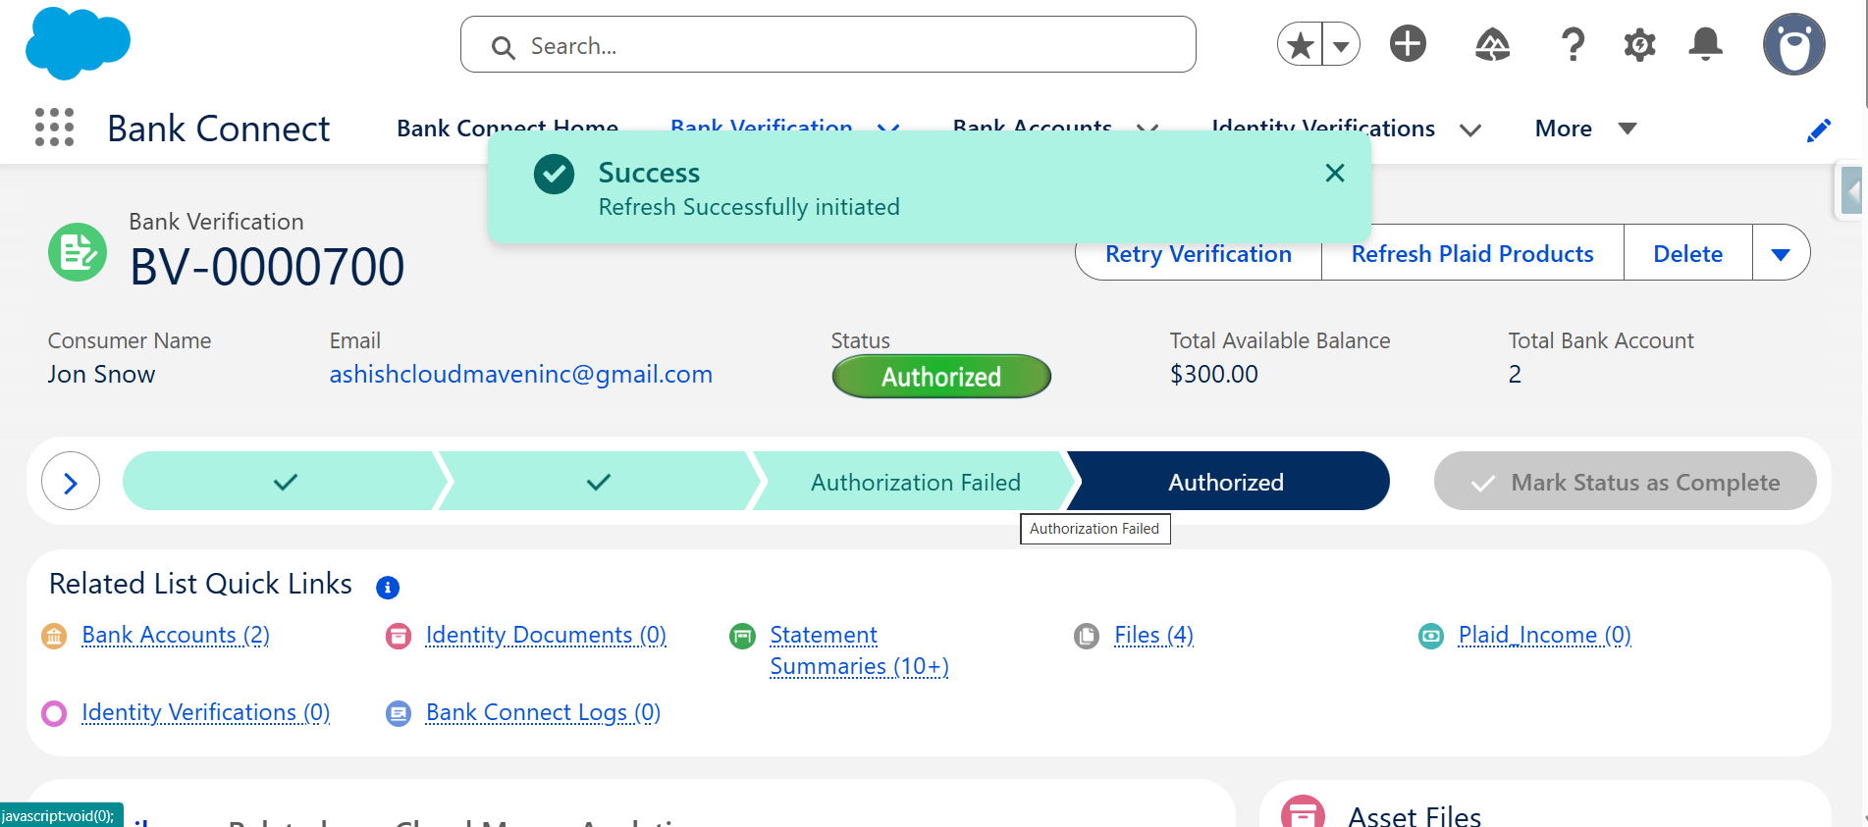Select the second completed path stage

point(599,482)
